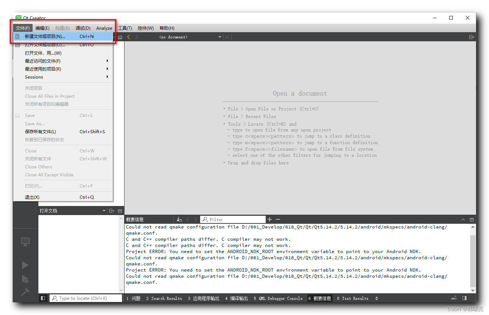Build the project via the hammer icon
Viewport: 489px width, 315px height.
[x=25, y=292]
